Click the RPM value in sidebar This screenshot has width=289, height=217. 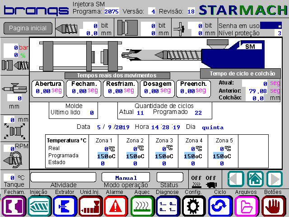click(x=9, y=149)
